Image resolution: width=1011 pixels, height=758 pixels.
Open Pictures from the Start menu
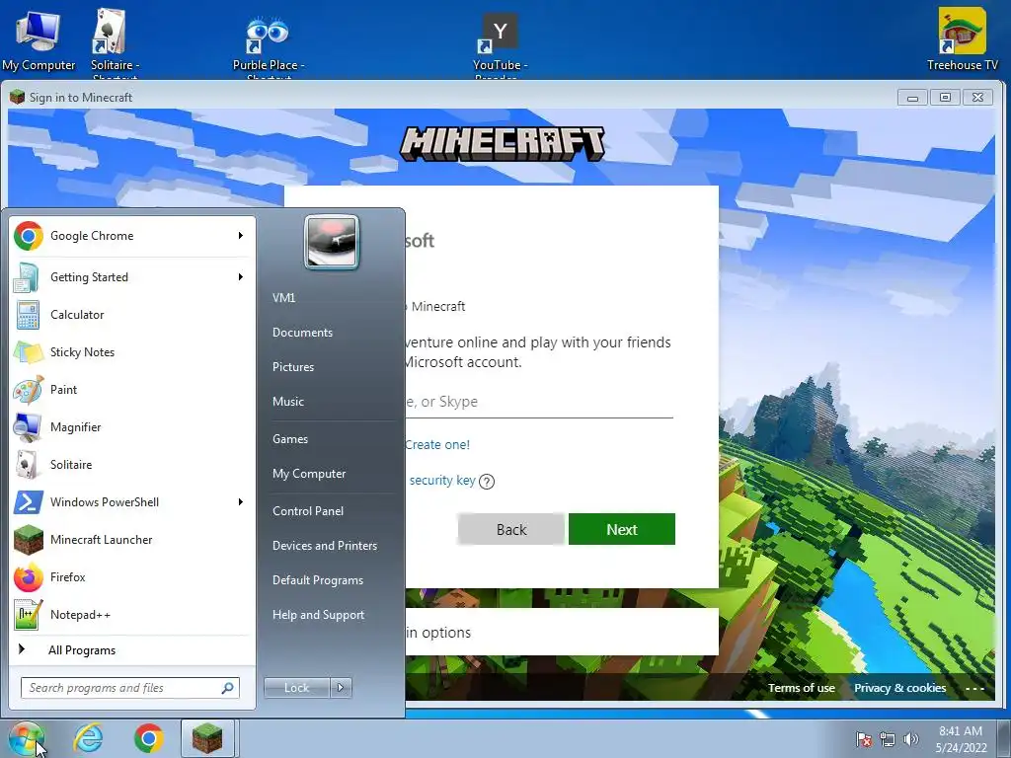292,367
